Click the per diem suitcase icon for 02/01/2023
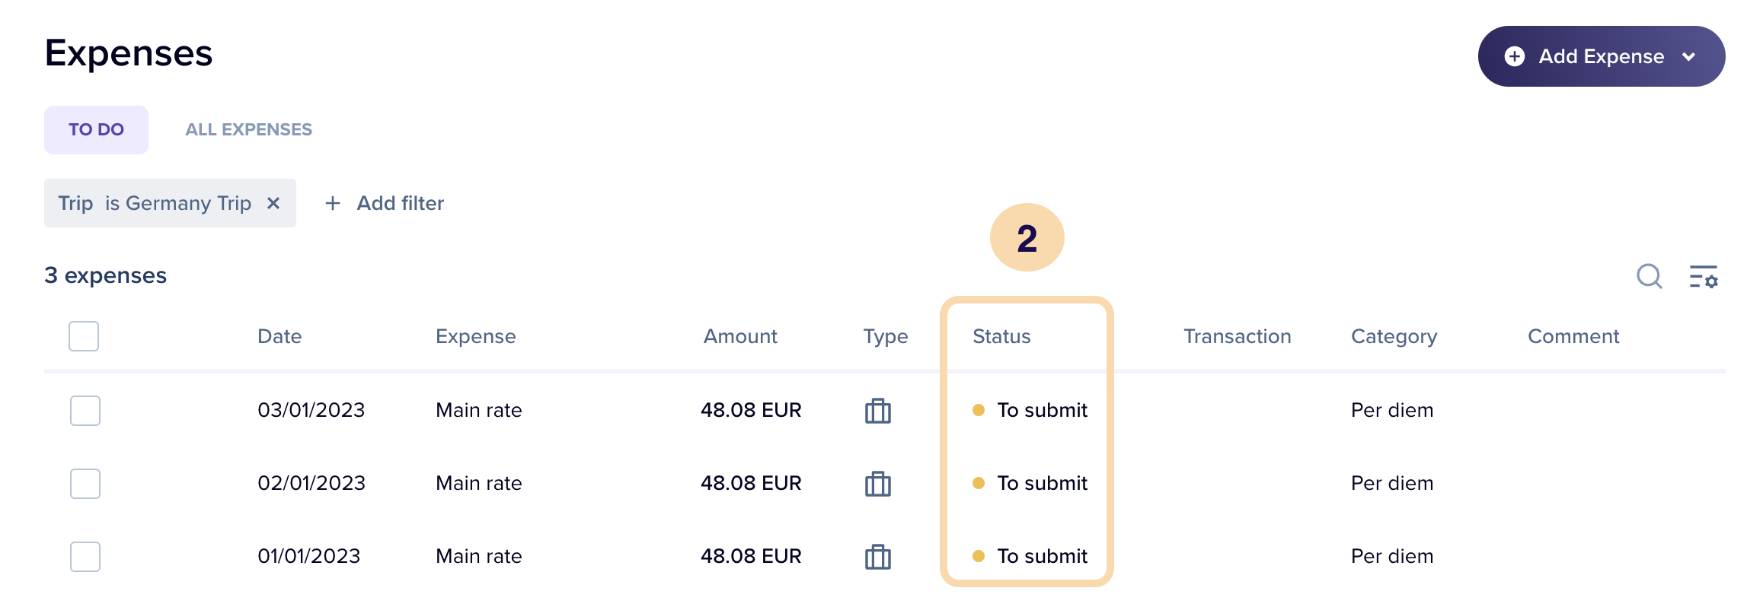The height and width of the screenshot is (607, 1747). [878, 484]
